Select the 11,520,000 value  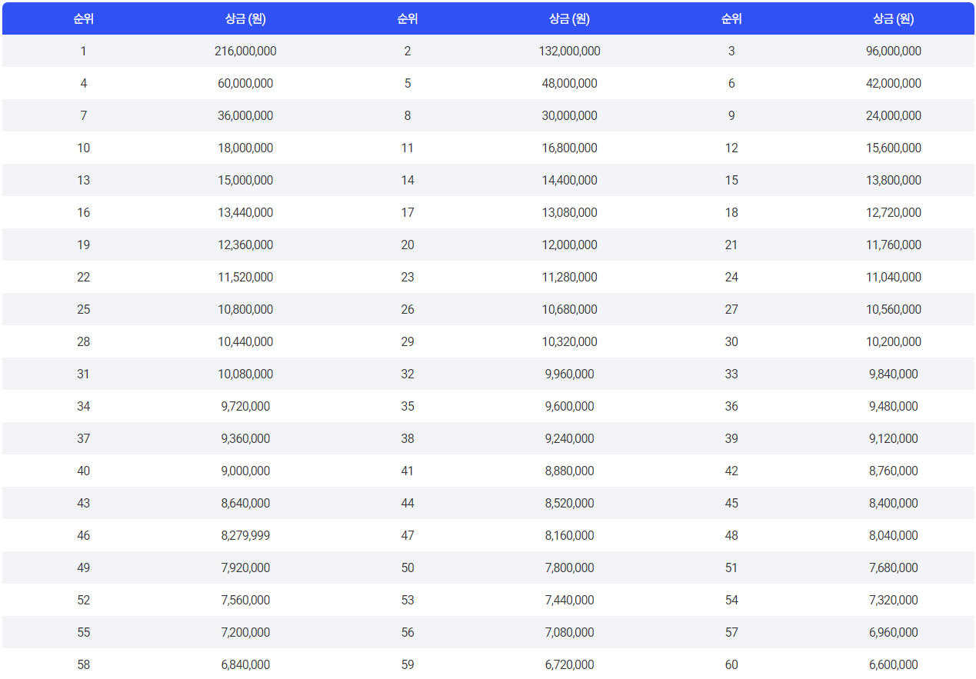pos(245,277)
